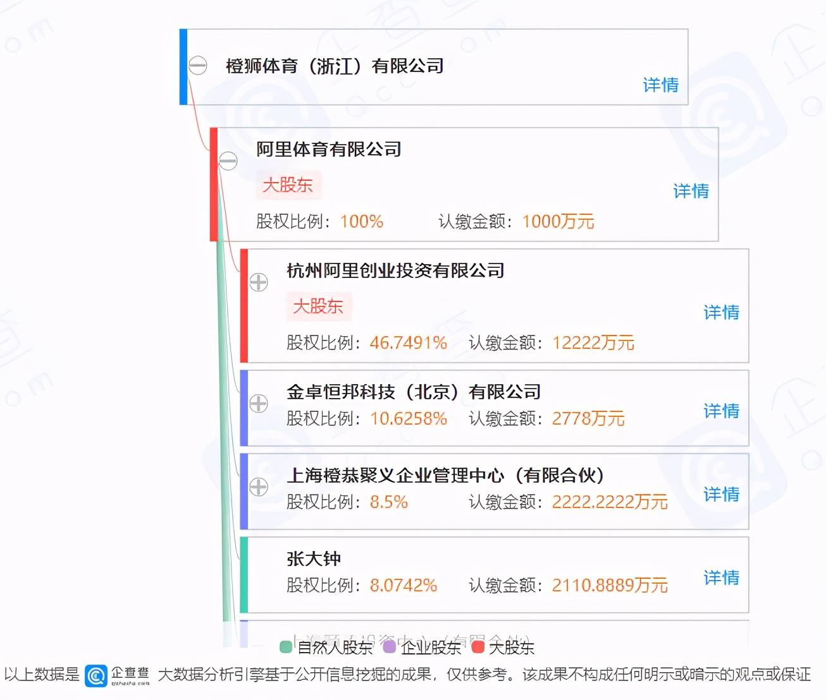Select 上海橙恭聚义企业管理中心（有限合伙）name

(446, 475)
